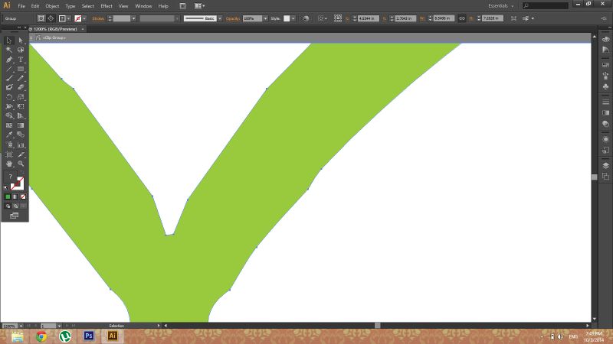Set paint mode to Gradient
Viewport: 613px width, 344px height.
click(x=15, y=196)
